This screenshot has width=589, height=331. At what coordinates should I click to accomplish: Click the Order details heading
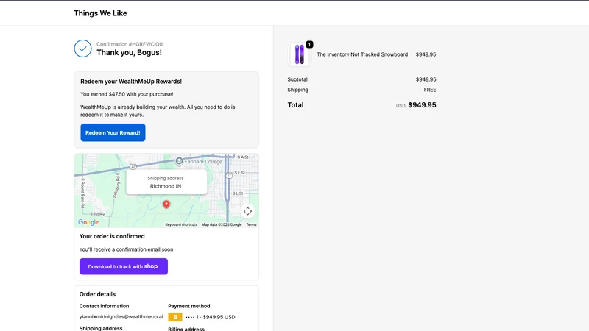coord(97,294)
